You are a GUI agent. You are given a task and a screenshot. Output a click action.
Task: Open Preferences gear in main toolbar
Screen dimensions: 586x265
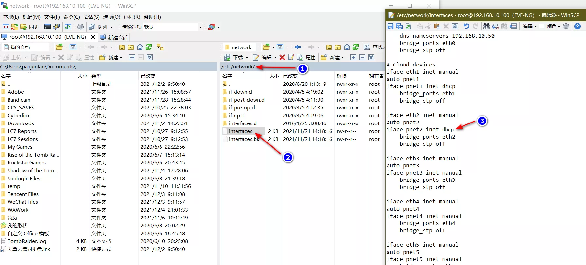click(x=81, y=27)
